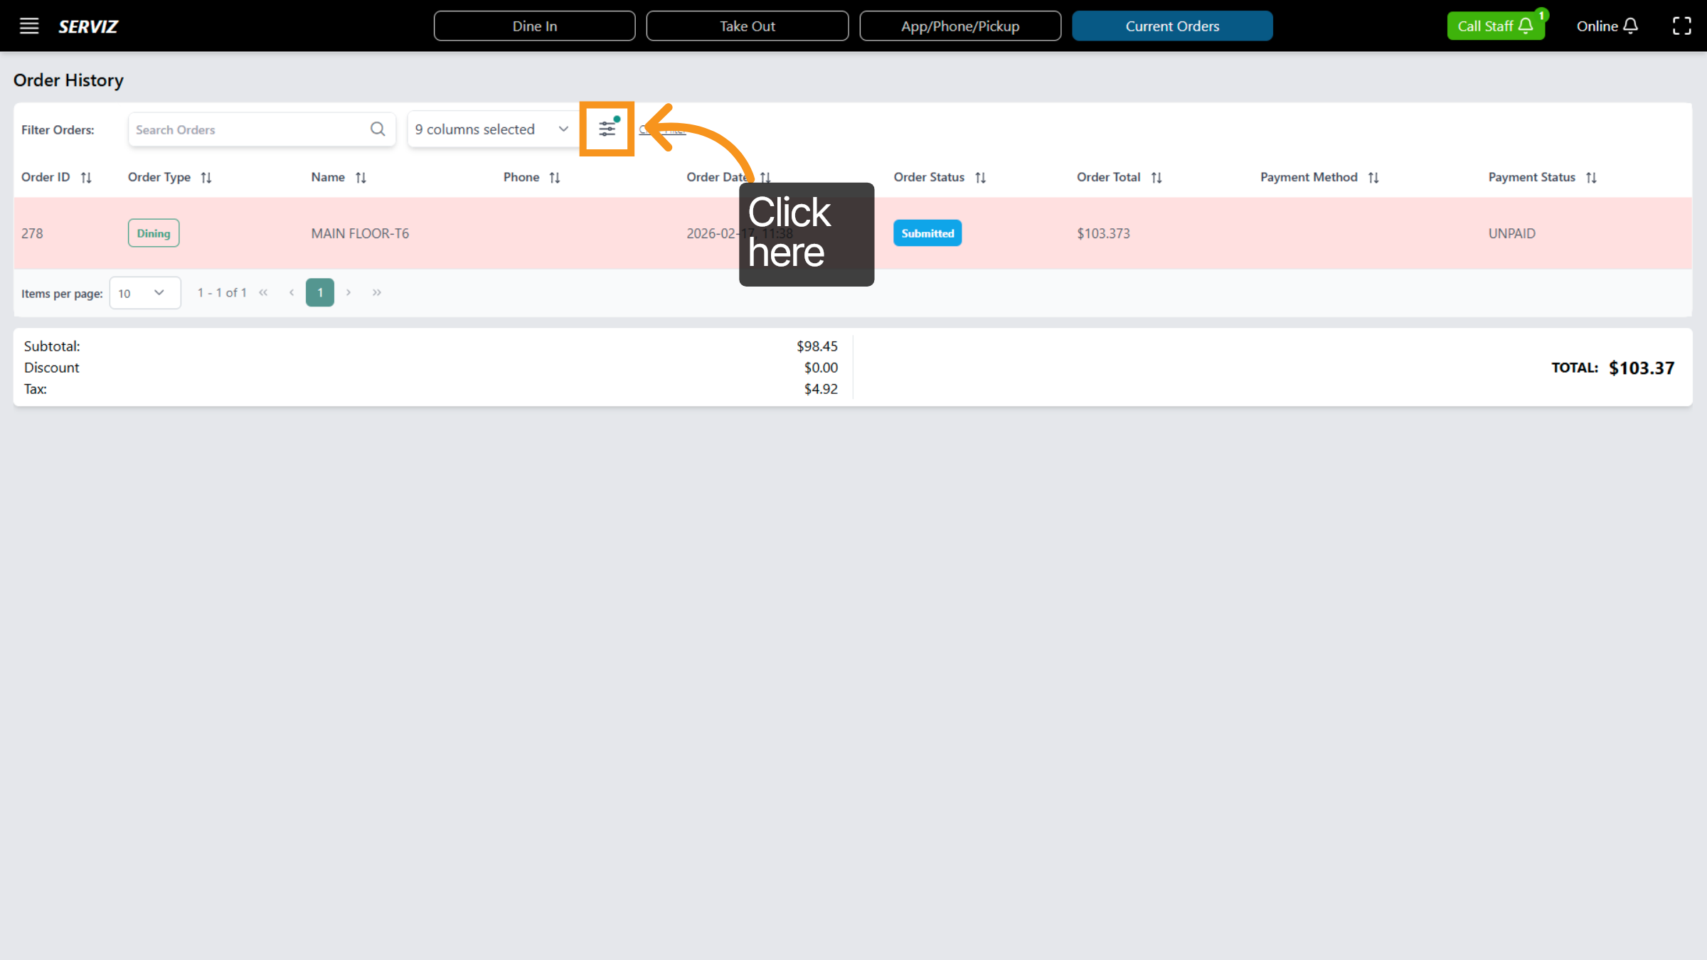Toggle sort direction on Payment Method column
Image resolution: width=1707 pixels, height=960 pixels.
pos(1373,177)
